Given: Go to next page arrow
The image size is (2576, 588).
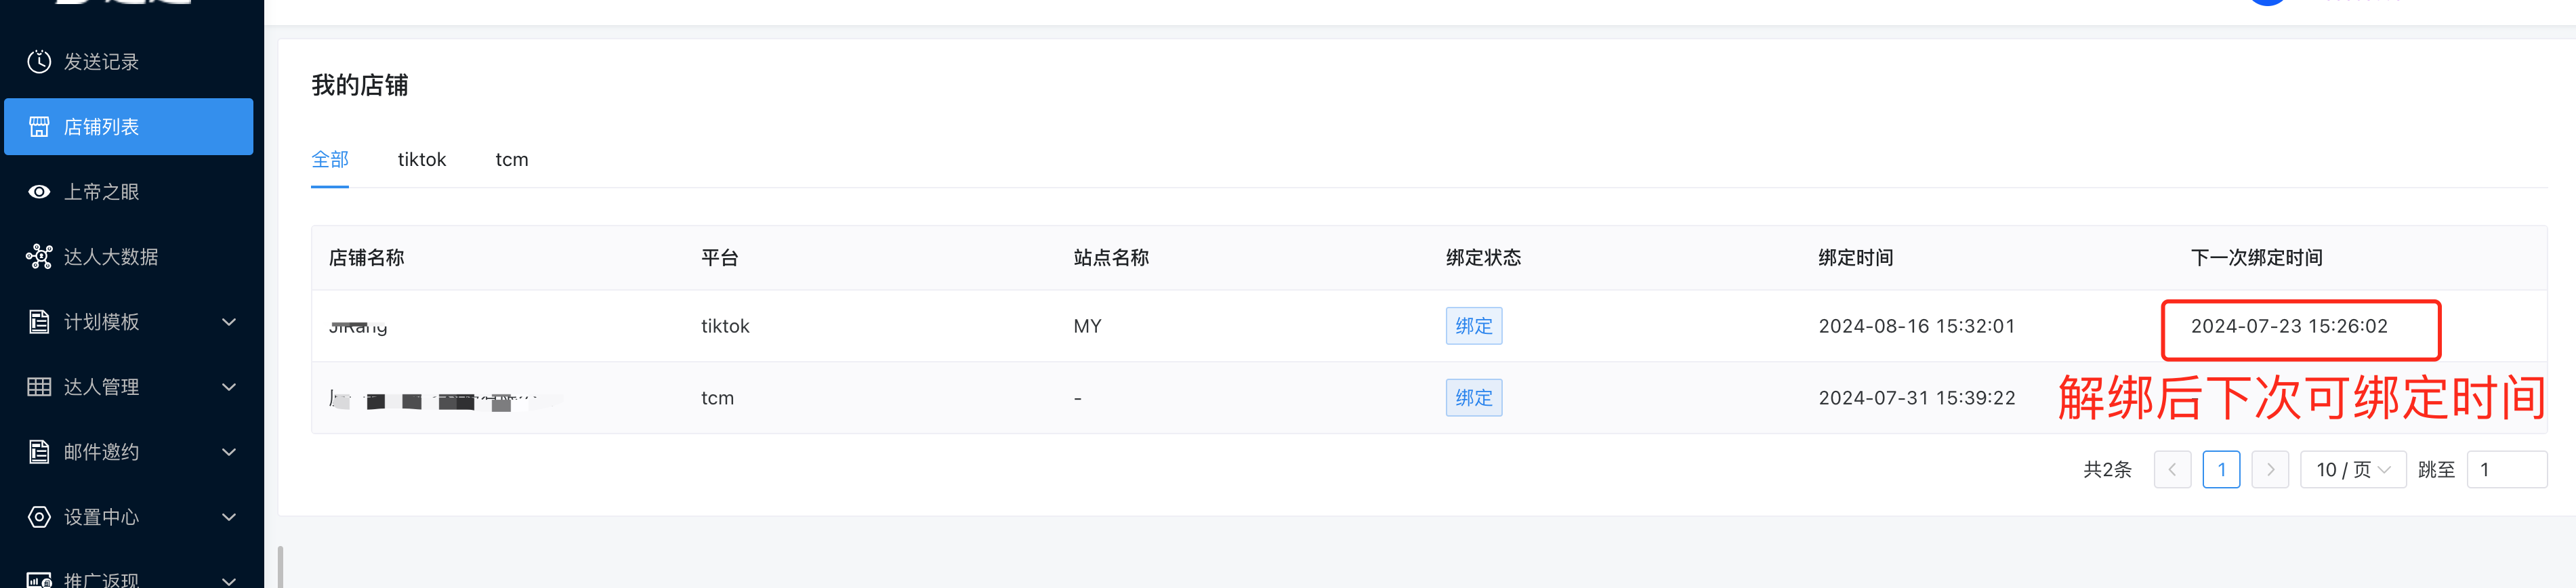Looking at the screenshot, I should tap(2270, 470).
